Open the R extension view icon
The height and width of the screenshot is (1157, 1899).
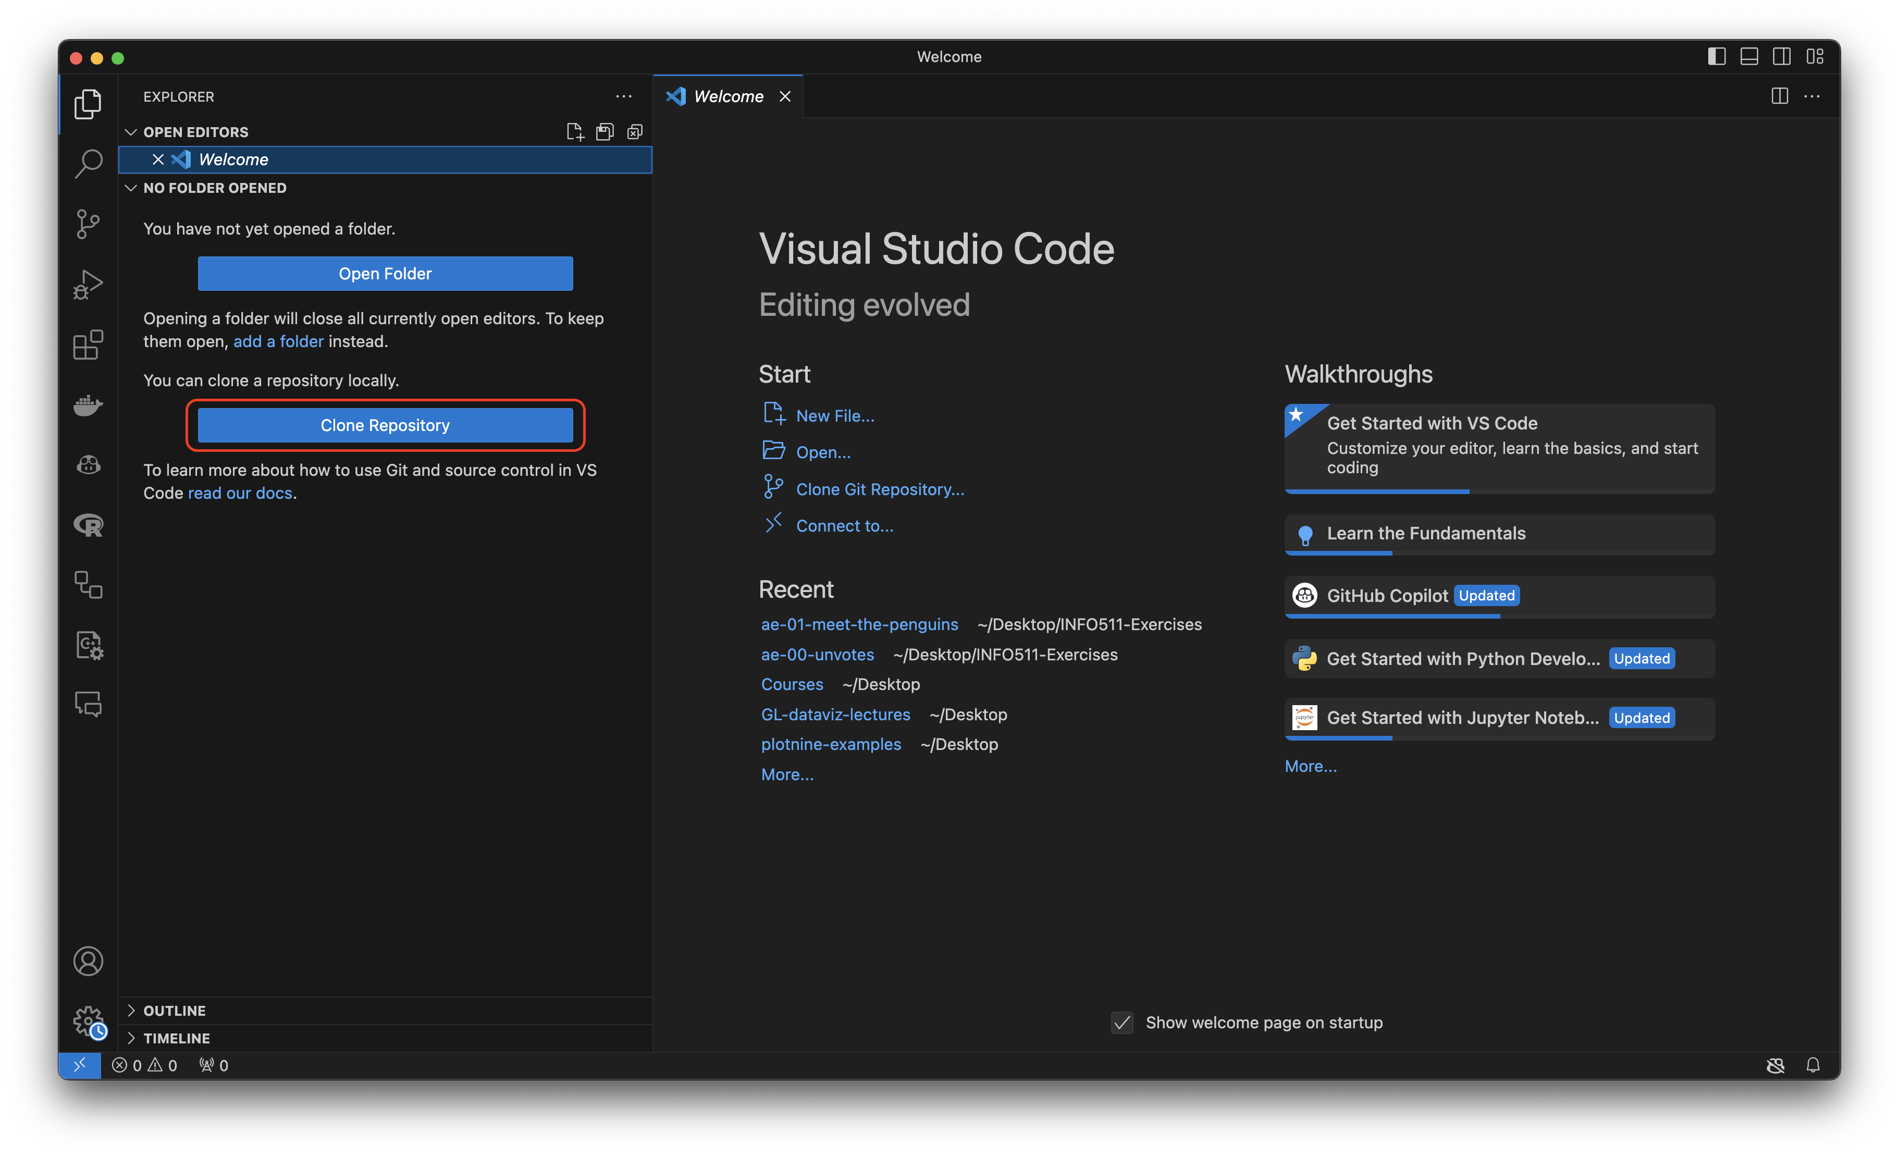pos(88,526)
